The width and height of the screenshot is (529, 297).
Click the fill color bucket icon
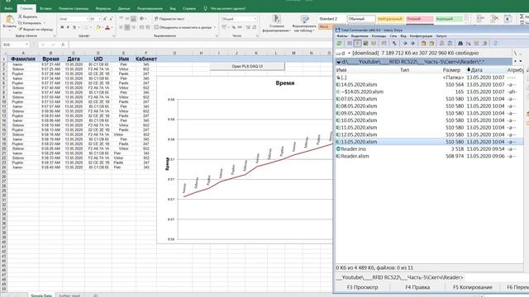coord(98,27)
